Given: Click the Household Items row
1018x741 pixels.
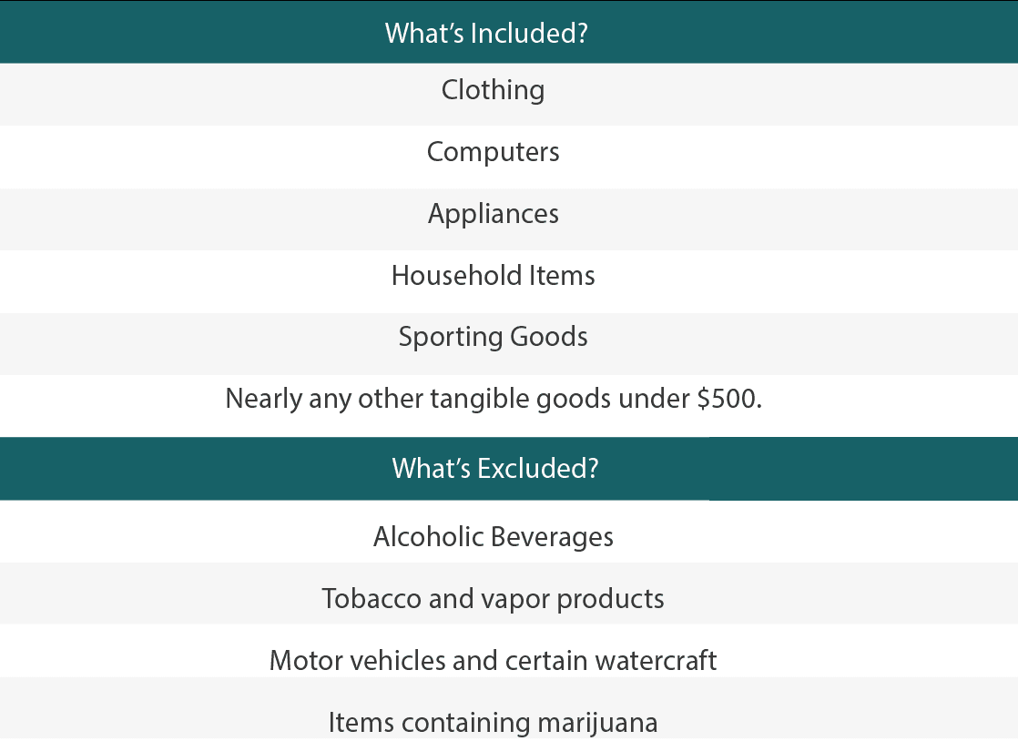Looking at the screenshot, I should point(493,275).
